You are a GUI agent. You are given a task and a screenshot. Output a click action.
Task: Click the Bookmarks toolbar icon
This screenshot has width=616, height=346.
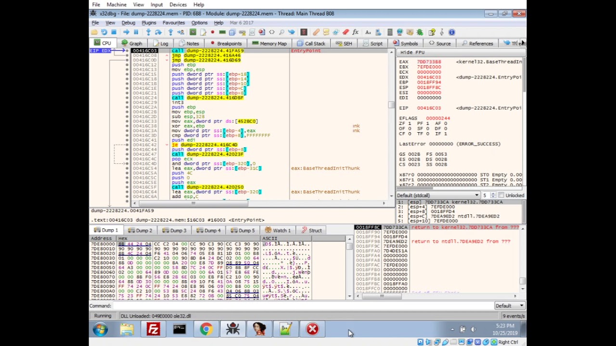tap(346, 32)
